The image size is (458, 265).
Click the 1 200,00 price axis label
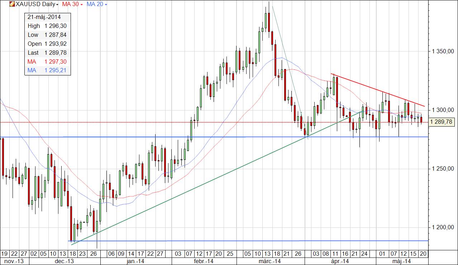443,227
